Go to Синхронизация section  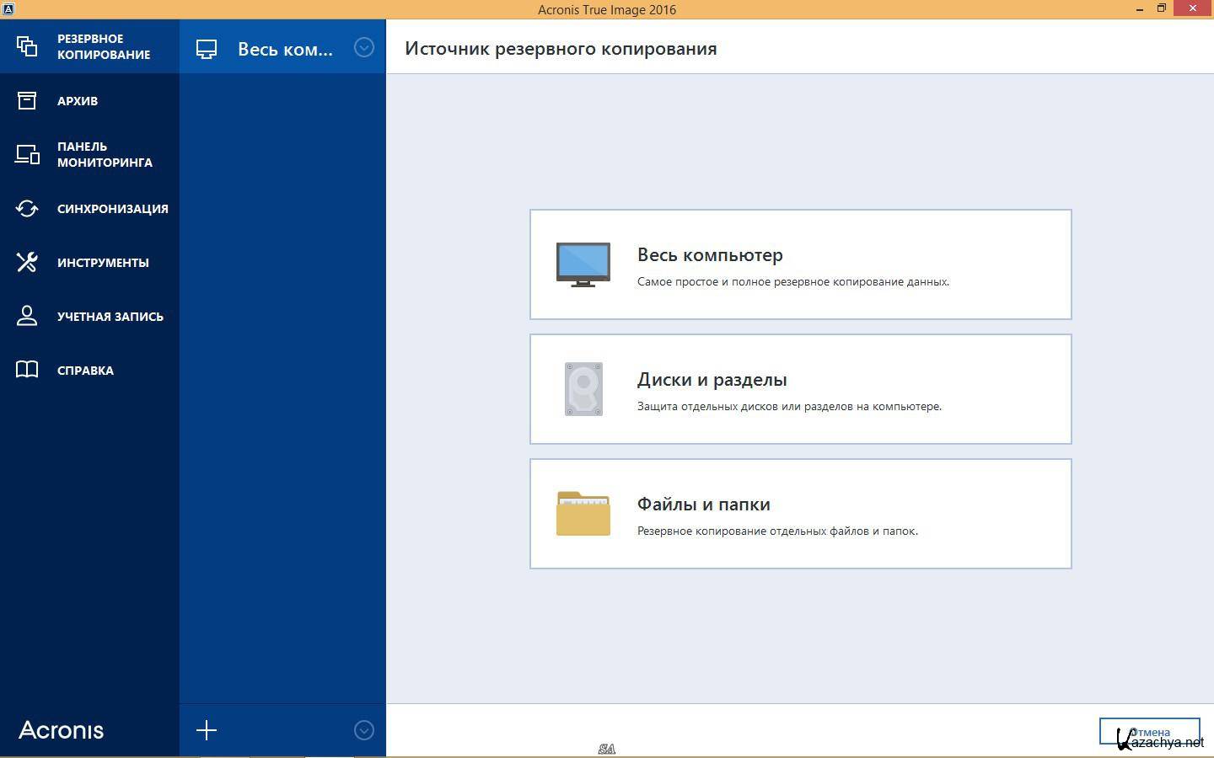89,208
